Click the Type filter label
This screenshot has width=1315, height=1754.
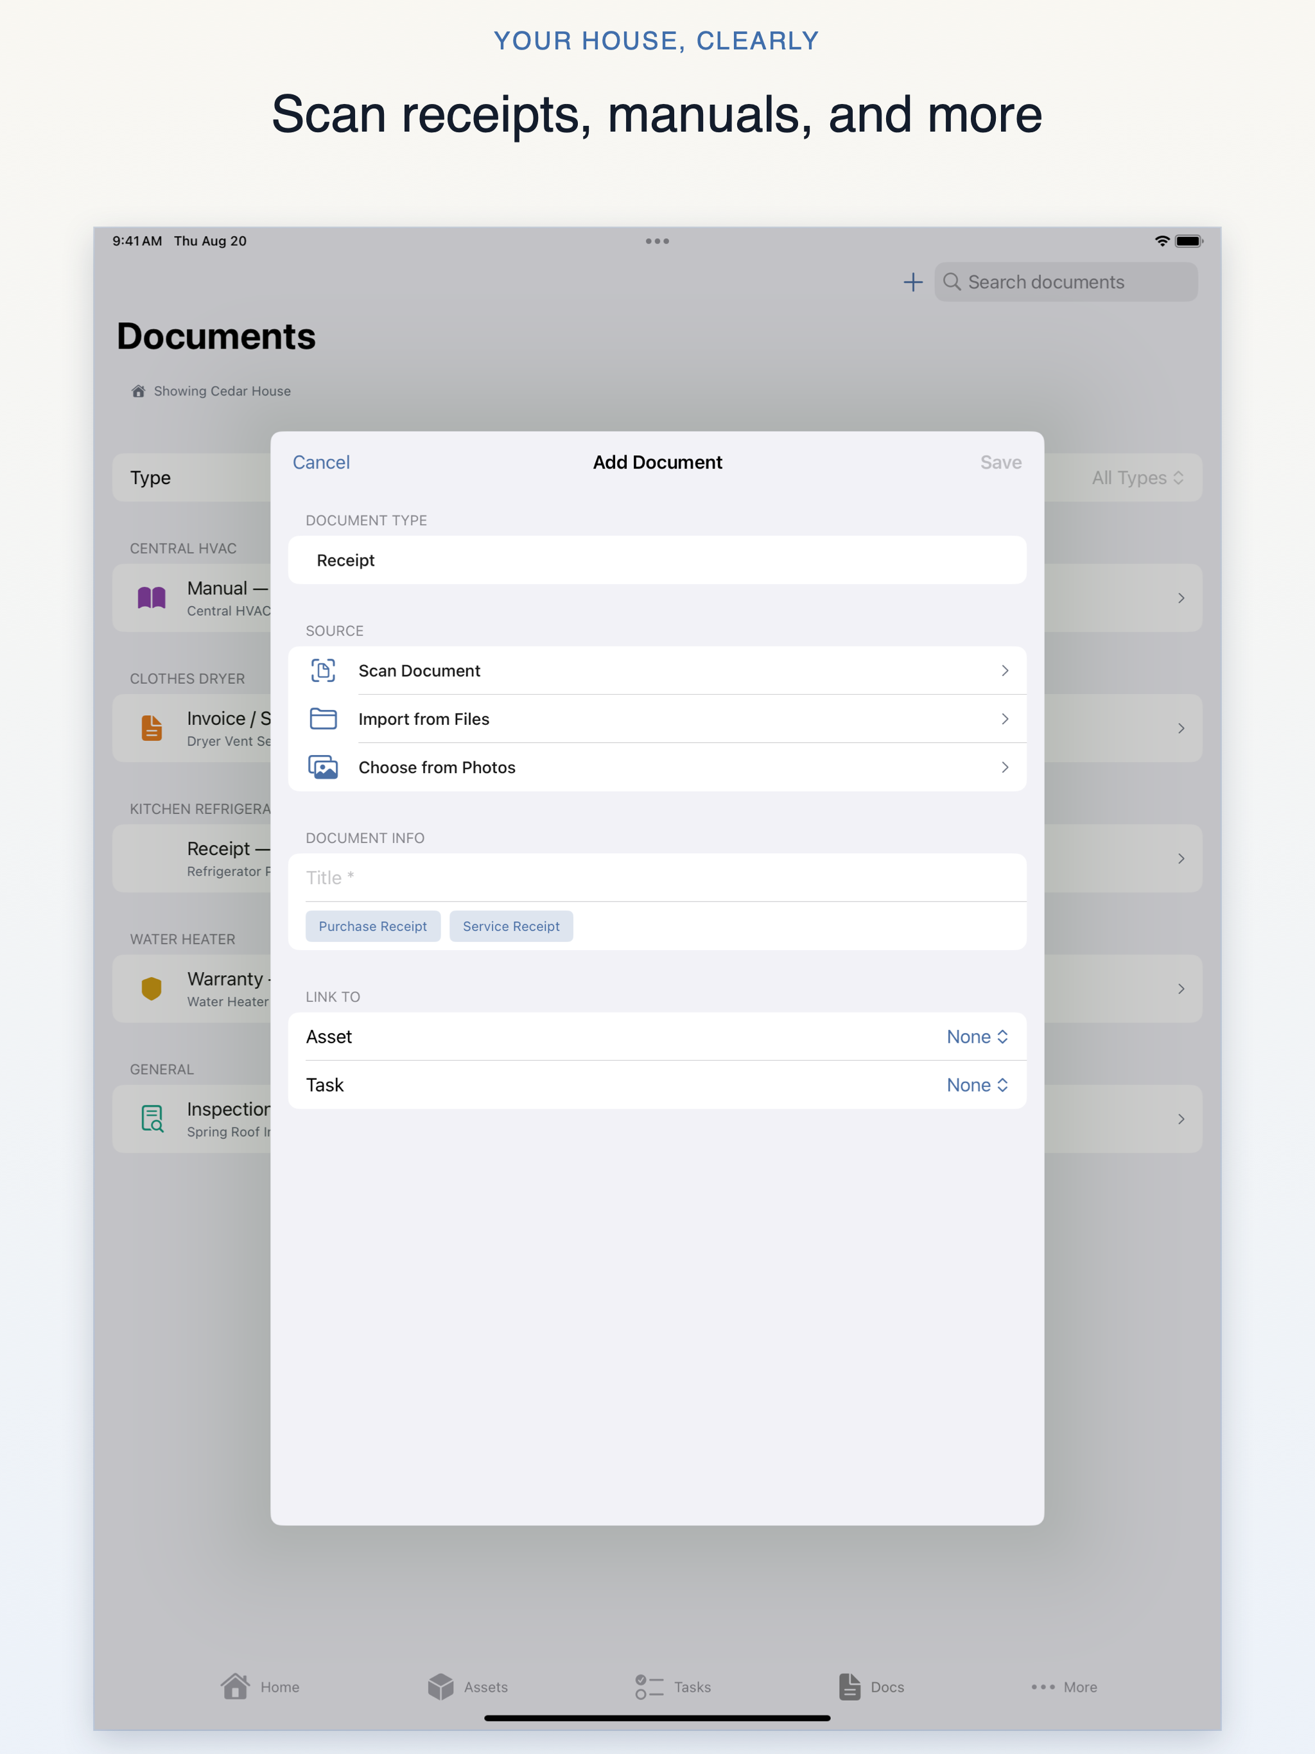click(x=151, y=478)
